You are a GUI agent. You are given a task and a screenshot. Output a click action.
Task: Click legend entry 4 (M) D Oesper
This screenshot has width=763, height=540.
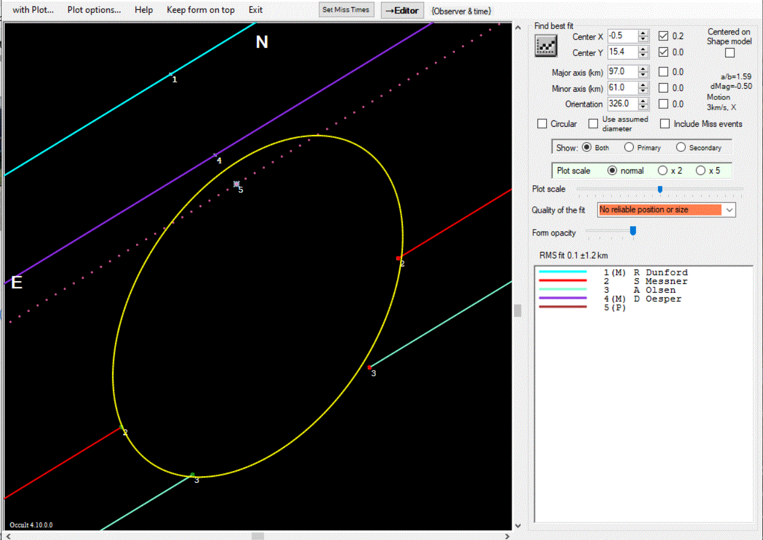[x=643, y=299]
